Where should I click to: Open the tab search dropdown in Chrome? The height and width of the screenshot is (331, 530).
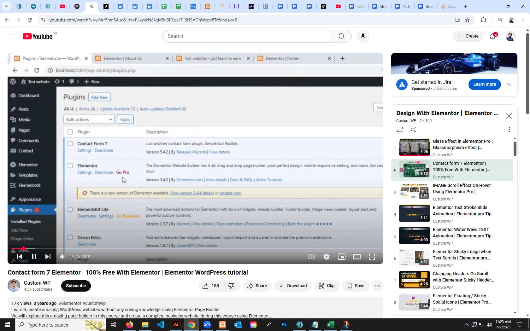pyautogui.click(x=6, y=6)
